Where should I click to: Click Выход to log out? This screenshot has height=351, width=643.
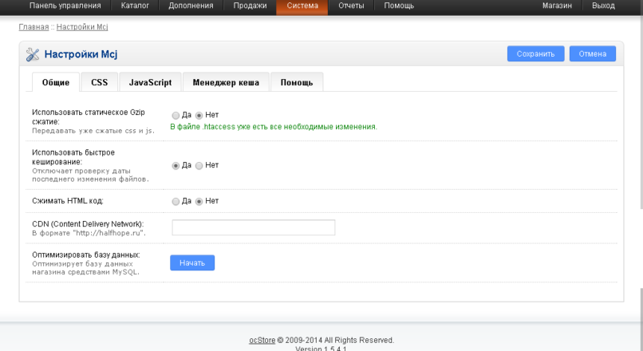tap(603, 6)
